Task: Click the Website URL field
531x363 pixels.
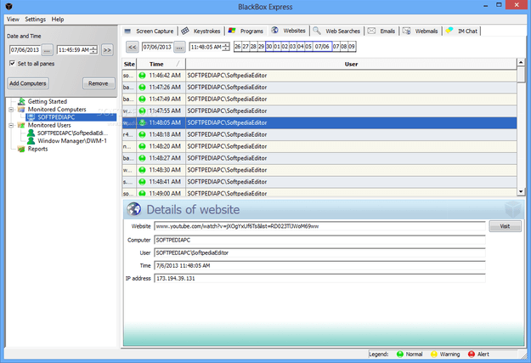Action: point(319,226)
